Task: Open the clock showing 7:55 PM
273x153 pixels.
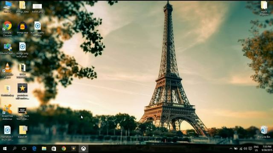Action: [267, 148]
